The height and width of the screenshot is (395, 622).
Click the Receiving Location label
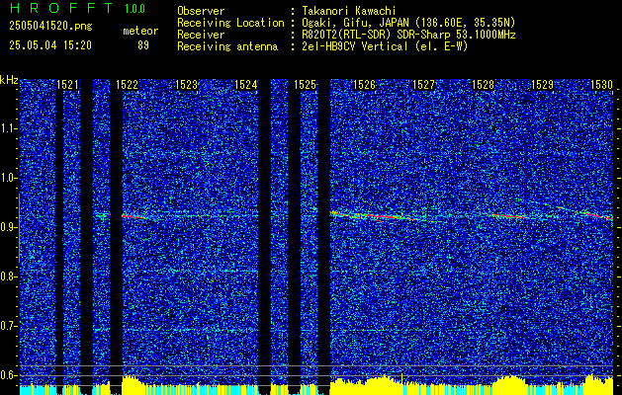[230, 23]
